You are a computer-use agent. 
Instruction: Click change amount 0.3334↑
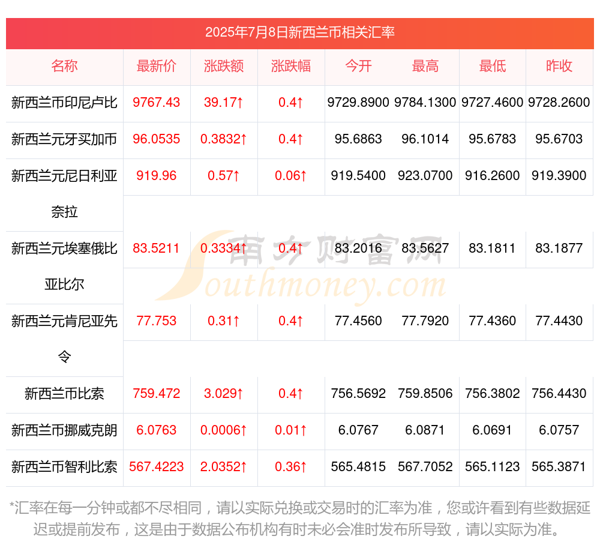coord(223,248)
